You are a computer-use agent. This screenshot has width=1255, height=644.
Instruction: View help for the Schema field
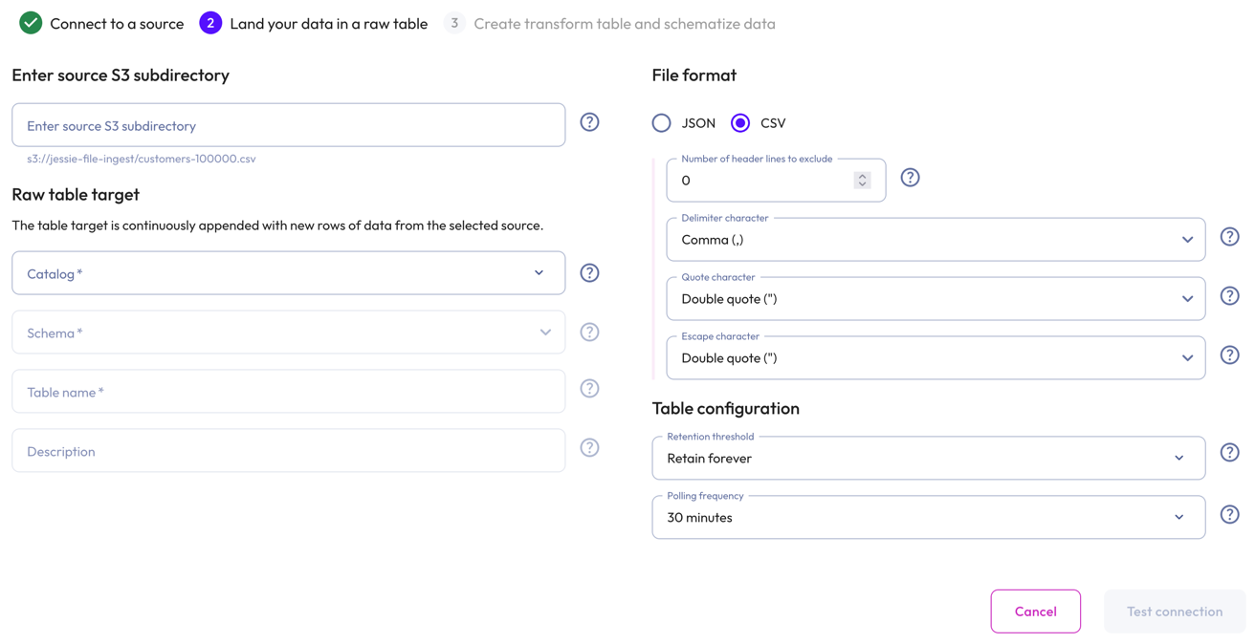(x=589, y=332)
